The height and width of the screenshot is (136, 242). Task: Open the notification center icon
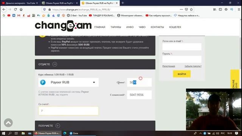point(236,133)
